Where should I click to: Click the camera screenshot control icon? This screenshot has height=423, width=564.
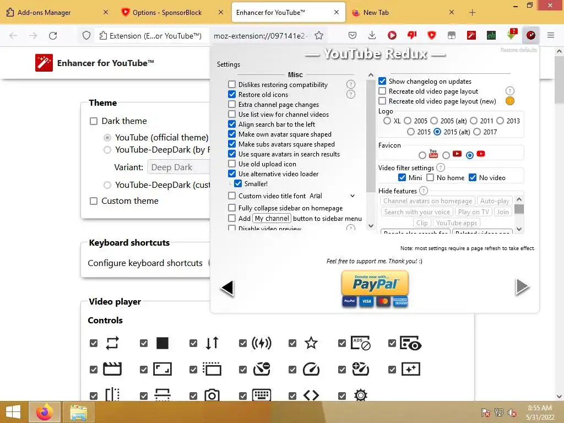212,395
